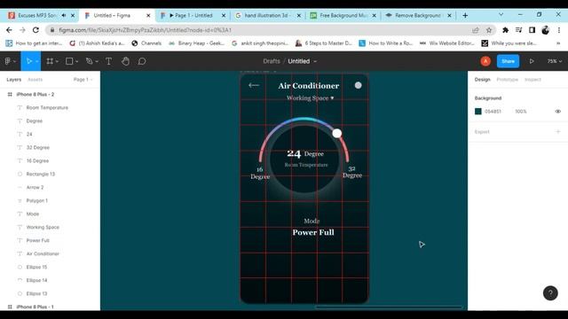Click the white dot in frame header
This screenshot has height=319, width=568.
pos(358,85)
